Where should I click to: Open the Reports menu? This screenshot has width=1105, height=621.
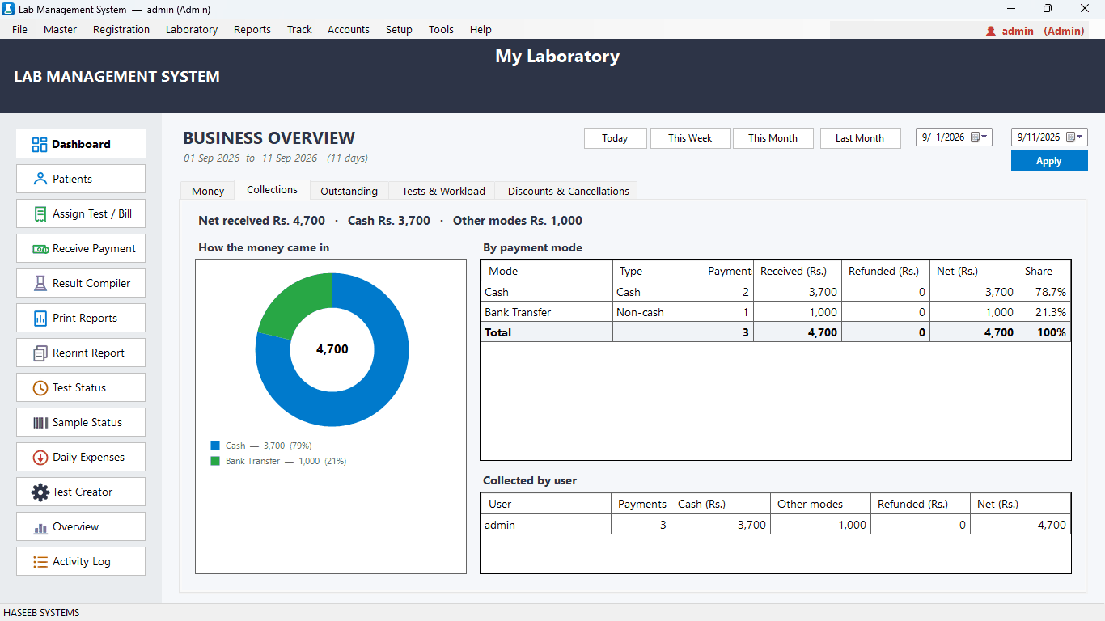pos(252,29)
